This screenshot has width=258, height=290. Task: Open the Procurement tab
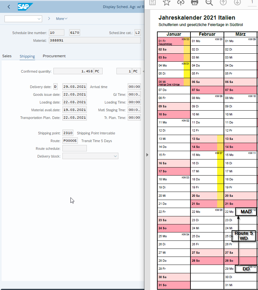[x=54, y=56]
